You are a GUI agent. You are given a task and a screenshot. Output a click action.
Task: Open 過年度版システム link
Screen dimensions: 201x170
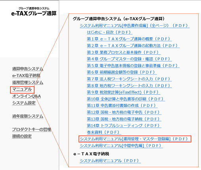point(28,116)
